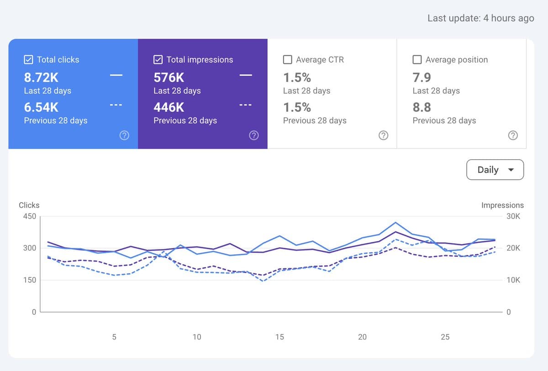Open the help icon in Average position card

(x=513, y=135)
